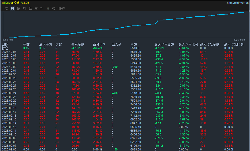The width and height of the screenshot is (250, 151).
Task: Open the http://mtdriver.cn link
Action: 238,3
